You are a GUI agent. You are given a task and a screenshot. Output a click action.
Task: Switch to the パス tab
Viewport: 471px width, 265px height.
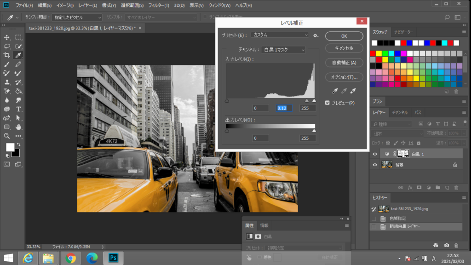[x=418, y=112]
